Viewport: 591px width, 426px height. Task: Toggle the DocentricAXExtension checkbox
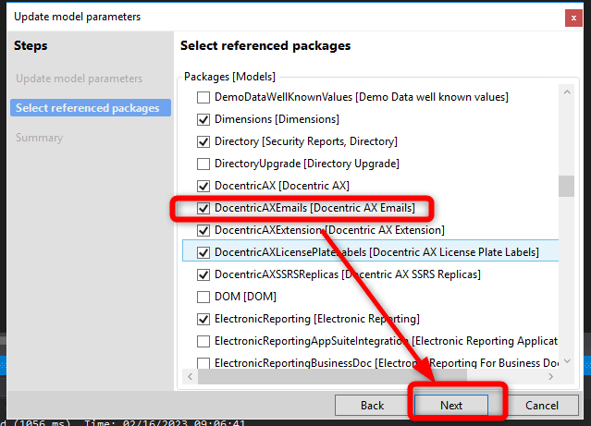(x=204, y=230)
